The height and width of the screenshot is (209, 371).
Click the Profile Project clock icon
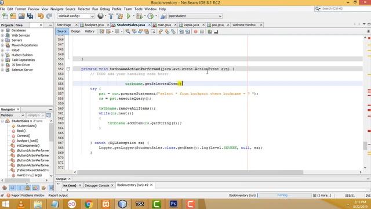(x=151, y=16)
